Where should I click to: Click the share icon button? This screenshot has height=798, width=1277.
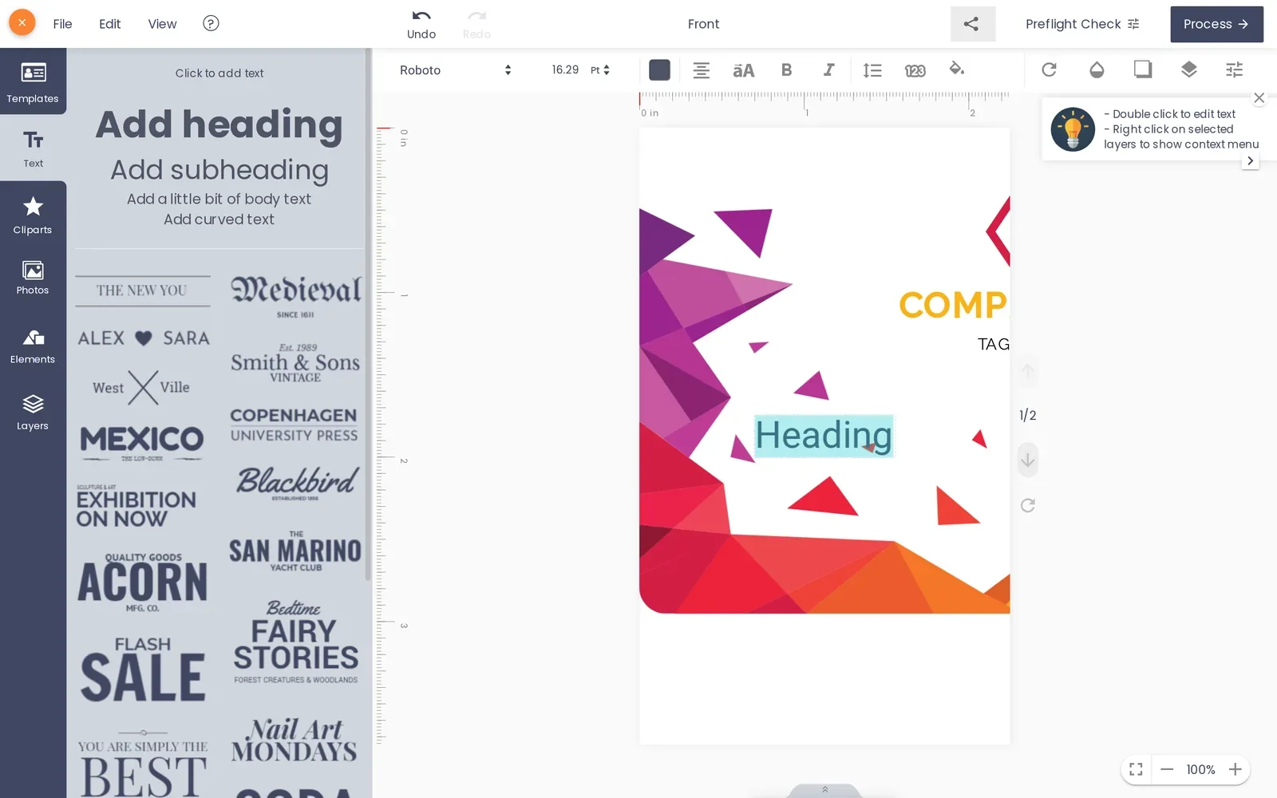972,24
